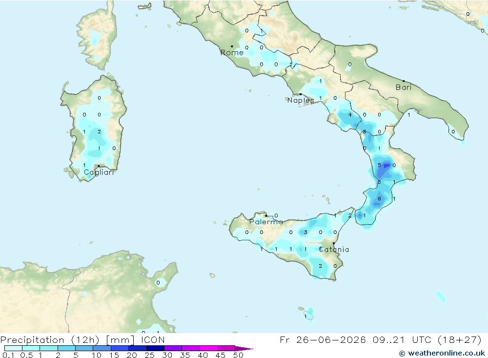Pick the legend swatch between 30 and 35
Viewport: 488px width, 358px height.
pos(173,348)
